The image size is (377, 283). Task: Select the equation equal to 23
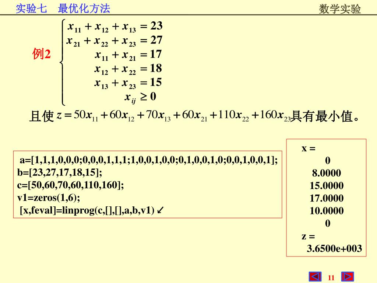click(x=115, y=26)
